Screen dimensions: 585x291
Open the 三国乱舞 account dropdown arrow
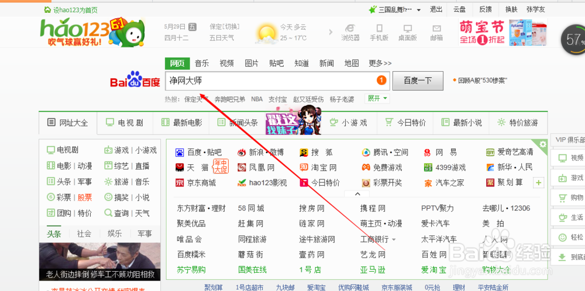click(419, 10)
